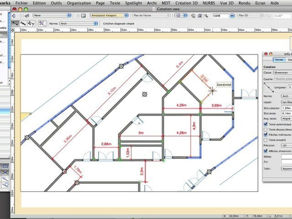Open the Edition menu
The image size is (292, 219).
point(39,3)
